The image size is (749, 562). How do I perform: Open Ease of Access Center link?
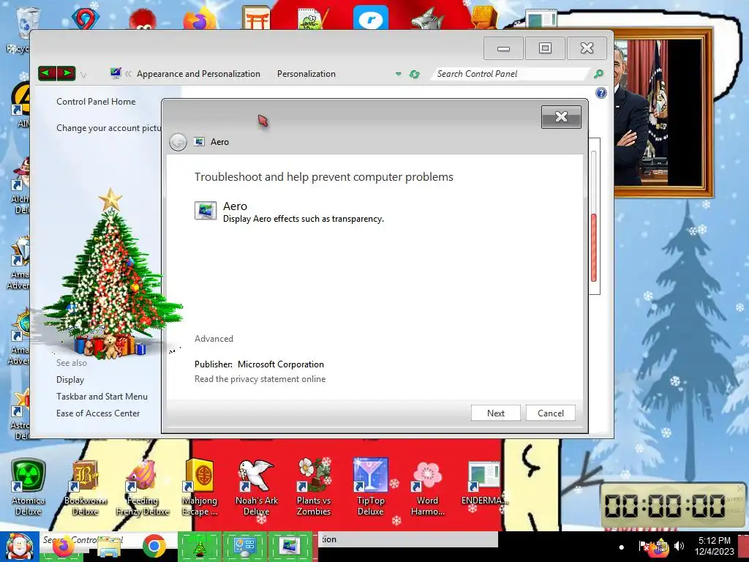[98, 413]
